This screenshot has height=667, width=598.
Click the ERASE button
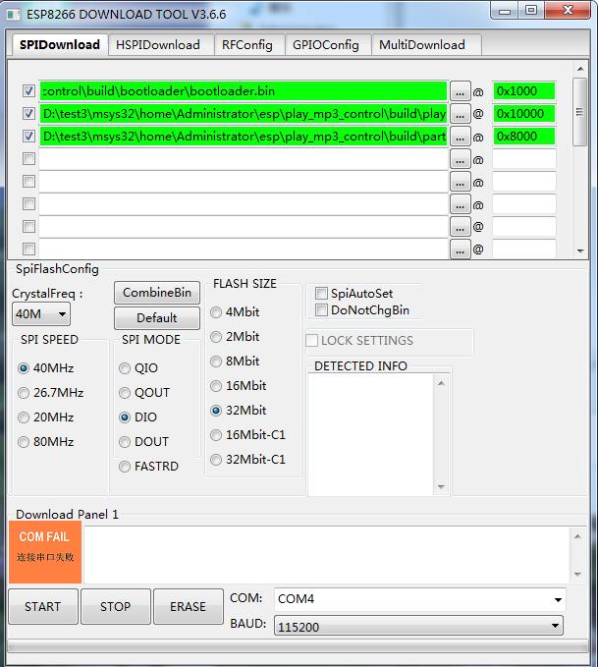click(188, 607)
